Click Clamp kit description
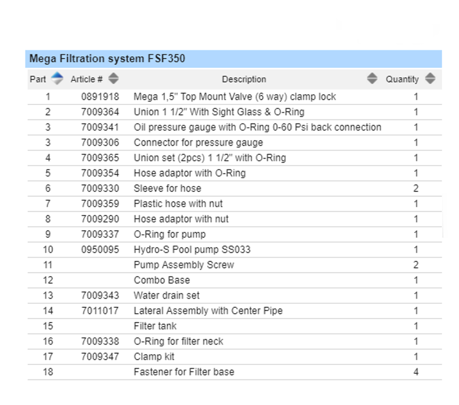459x405 pixels. point(154,357)
